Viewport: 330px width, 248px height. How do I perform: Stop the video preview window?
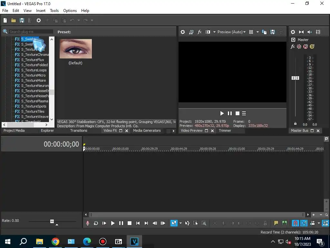pos(238,113)
